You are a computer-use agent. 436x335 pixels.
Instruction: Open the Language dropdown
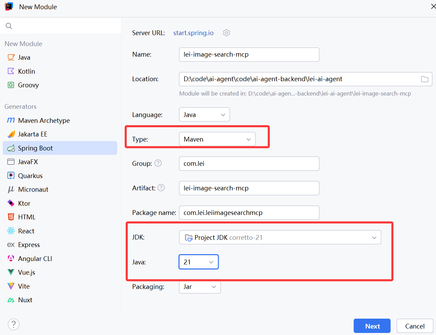204,115
